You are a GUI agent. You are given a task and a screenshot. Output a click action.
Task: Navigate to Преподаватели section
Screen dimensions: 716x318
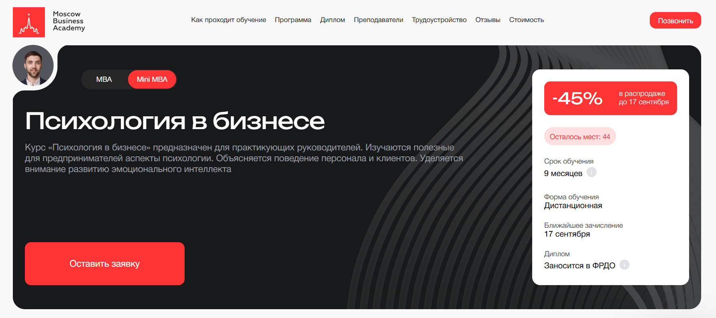pos(378,20)
